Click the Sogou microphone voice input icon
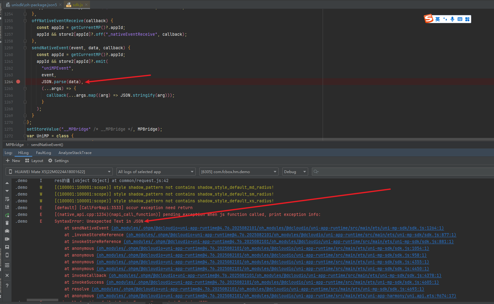Image resolution: width=494 pixels, height=304 pixels. click(452, 19)
